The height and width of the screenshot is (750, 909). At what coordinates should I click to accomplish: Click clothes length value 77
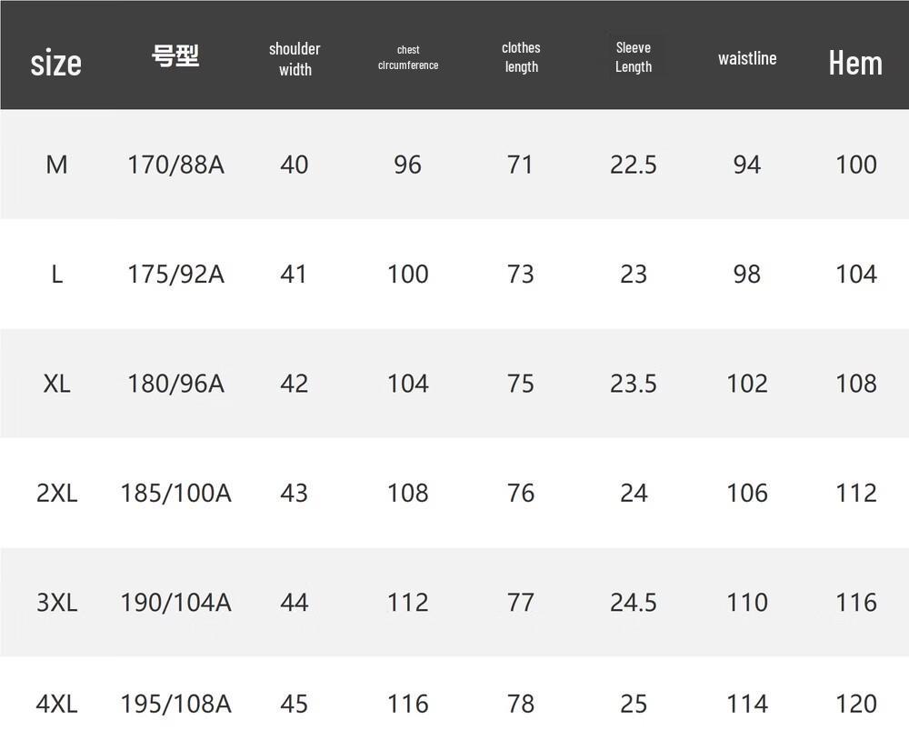(x=521, y=603)
